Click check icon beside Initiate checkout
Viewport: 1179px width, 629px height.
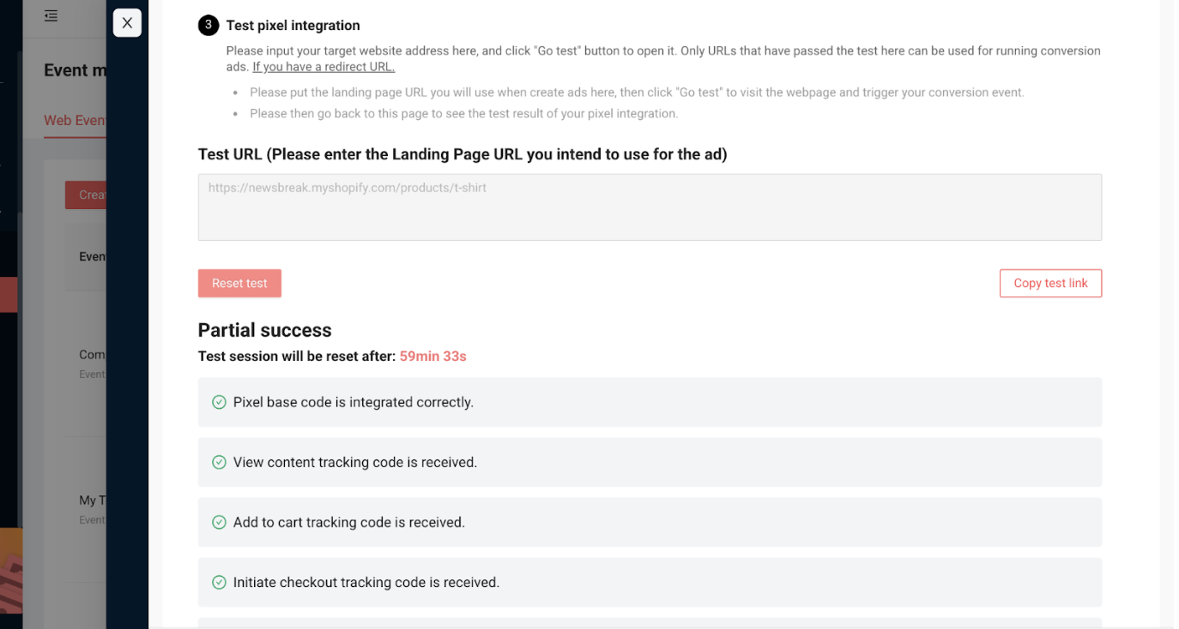pos(219,582)
